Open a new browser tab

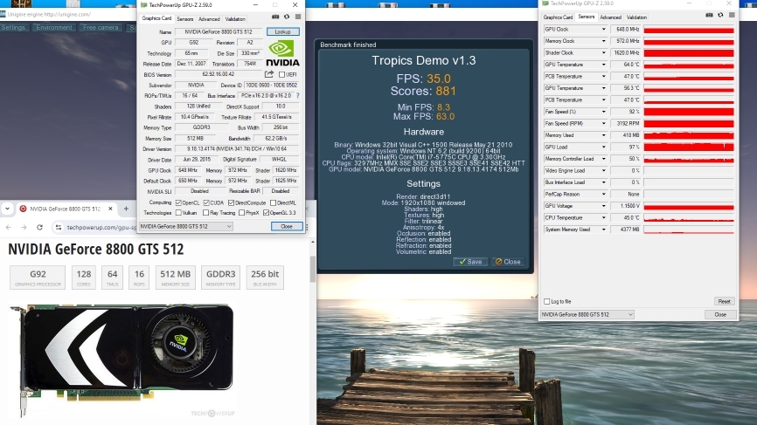click(126, 209)
